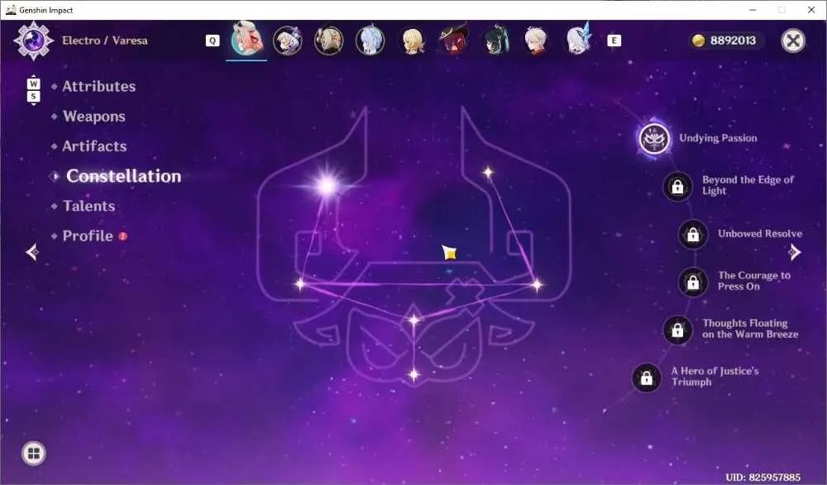Open the Talents section
827x485 pixels.
pos(88,206)
